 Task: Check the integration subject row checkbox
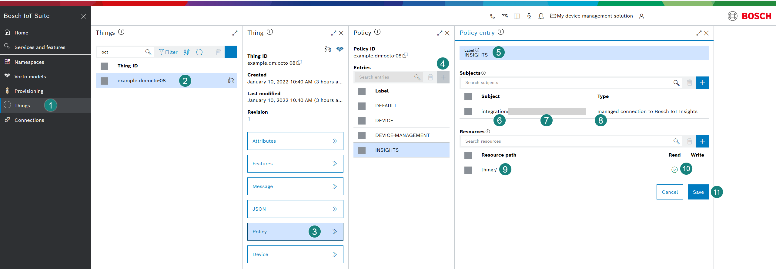coord(468,112)
